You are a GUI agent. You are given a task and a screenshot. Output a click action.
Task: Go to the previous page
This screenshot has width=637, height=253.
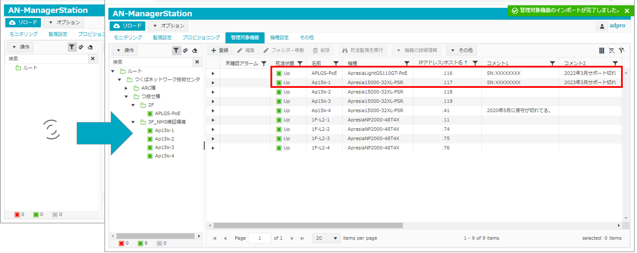pos(225,238)
